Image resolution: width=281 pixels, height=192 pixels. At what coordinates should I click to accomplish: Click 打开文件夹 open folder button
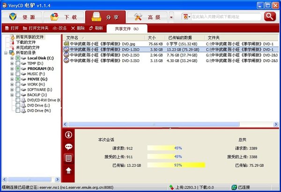tap(36, 28)
